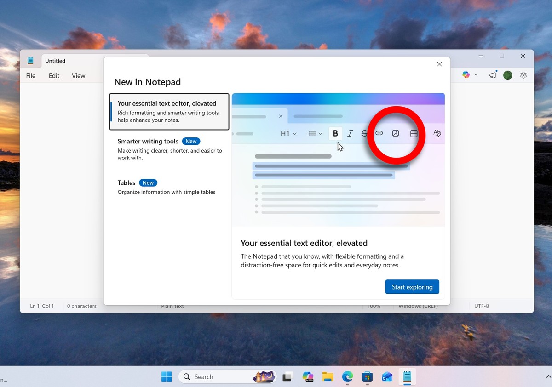Select the insert link icon
The width and height of the screenshot is (552, 387).
(379, 133)
